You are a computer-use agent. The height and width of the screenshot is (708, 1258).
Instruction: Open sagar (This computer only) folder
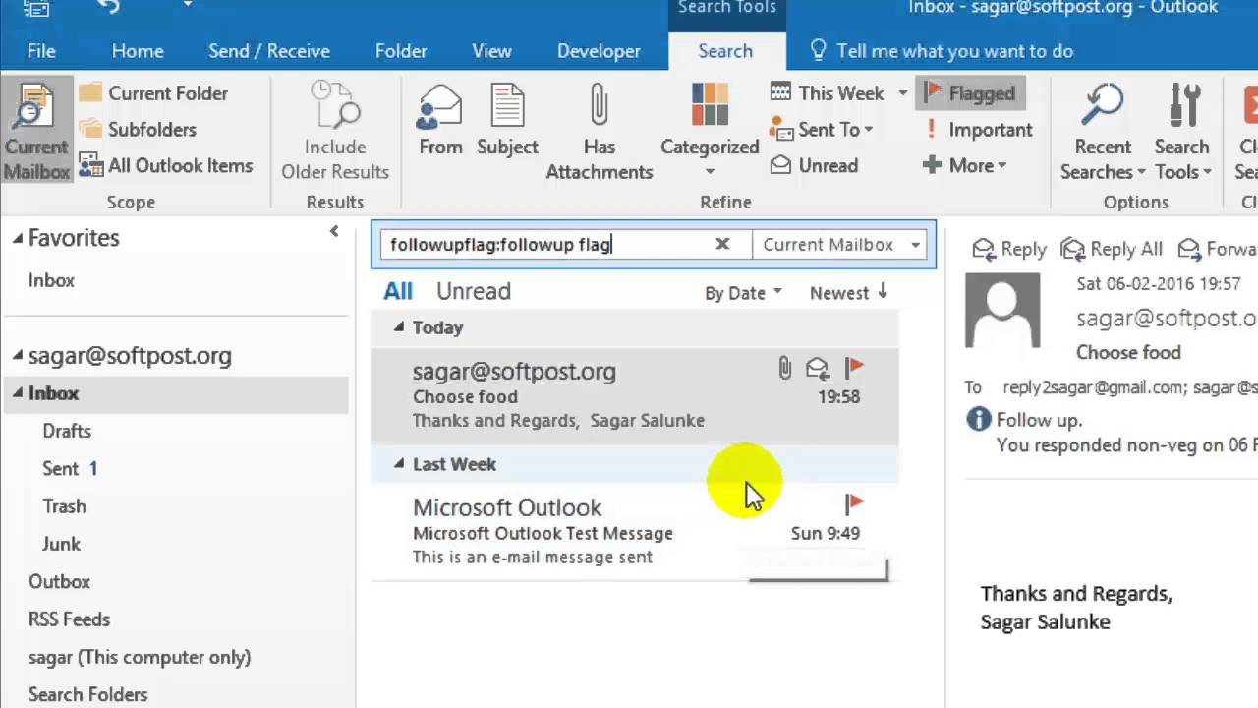[x=140, y=657]
